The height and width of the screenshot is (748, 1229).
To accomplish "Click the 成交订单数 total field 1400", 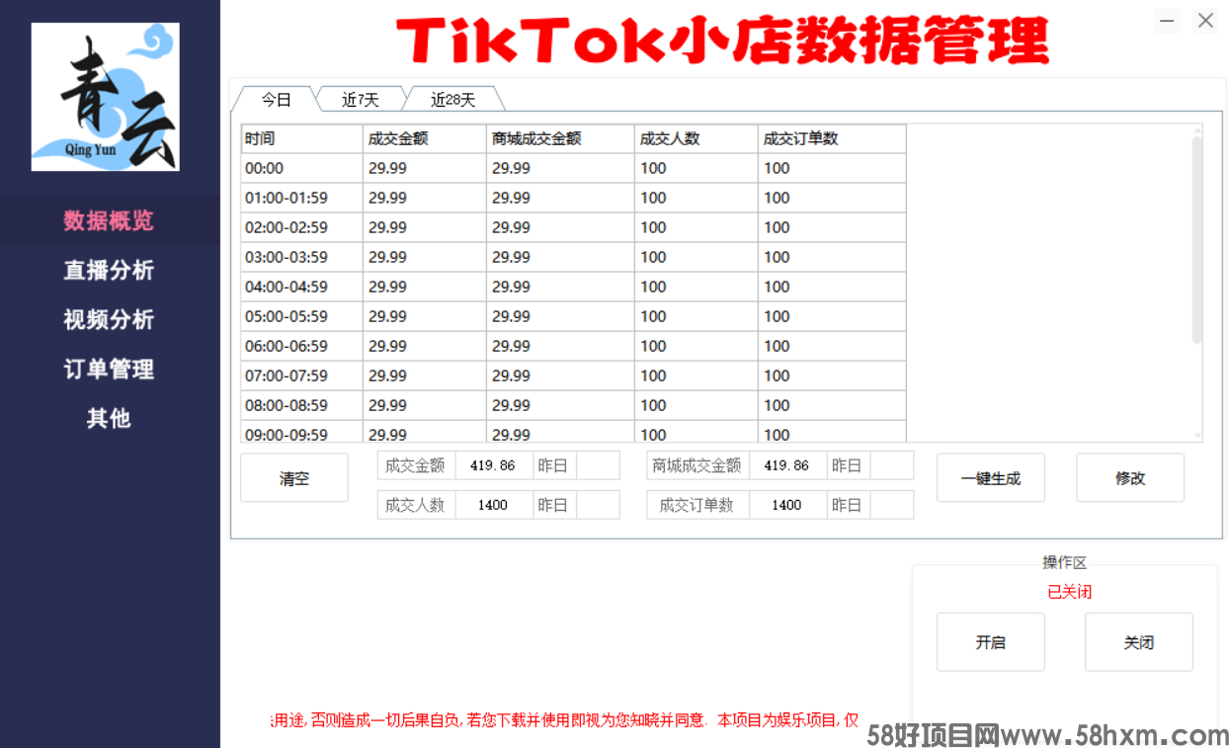I will coord(787,505).
